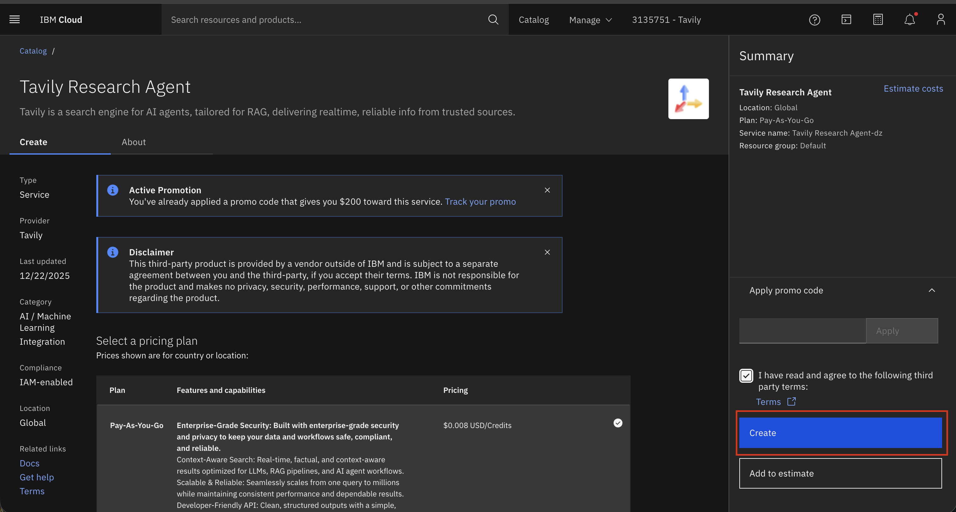This screenshot has width=956, height=512.
Task: Open the cost estimator calculator icon
Action: tap(878, 20)
